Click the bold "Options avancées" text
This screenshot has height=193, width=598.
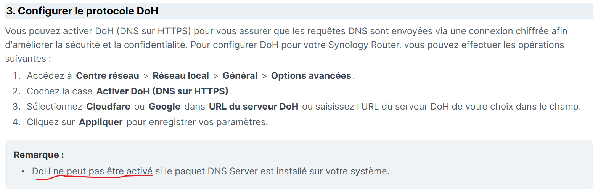click(x=311, y=76)
